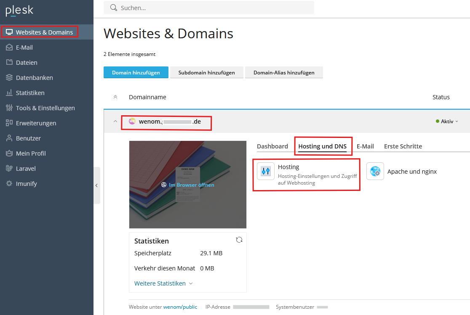
Task: Click the Hosting settings sliders icon
Action: tap(266, 171)
